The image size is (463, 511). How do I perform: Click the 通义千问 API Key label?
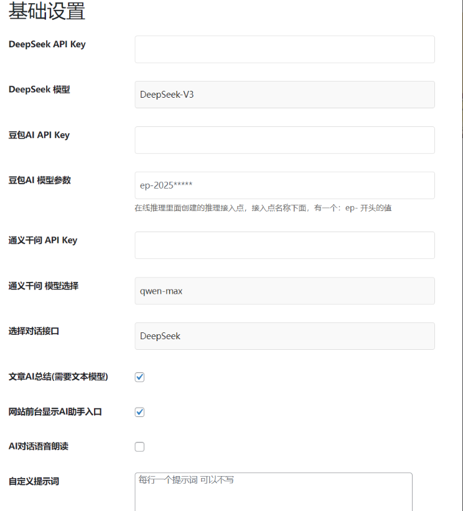coord(43,240)
